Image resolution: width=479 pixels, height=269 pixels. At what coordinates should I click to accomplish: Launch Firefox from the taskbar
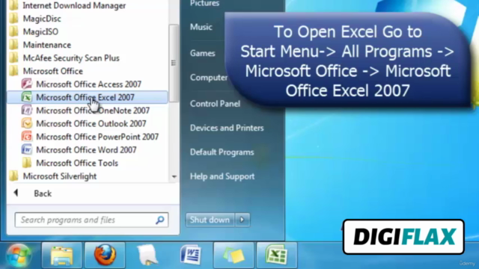pyautogui.click(x=105, y=256)
